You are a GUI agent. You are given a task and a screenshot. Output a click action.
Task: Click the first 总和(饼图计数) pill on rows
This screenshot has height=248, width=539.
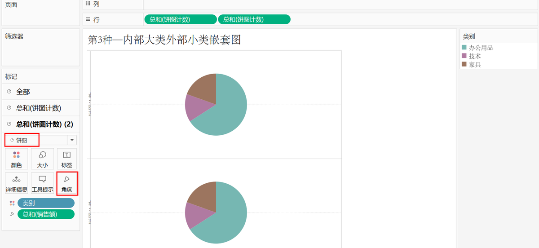[x=180, y=19]
